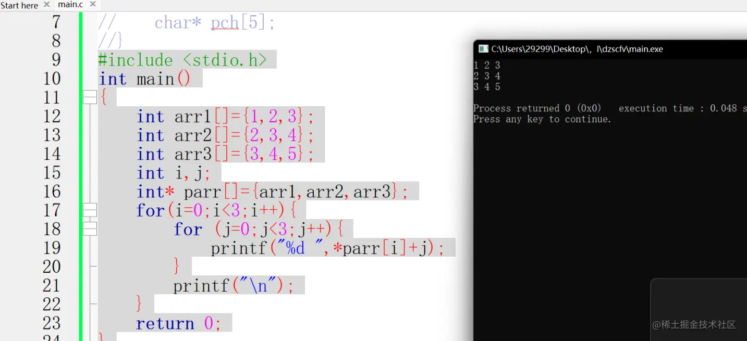Screen dimensions: 747x341
Task: Switch to the main.c editor tab
Action: pos(70,5)
